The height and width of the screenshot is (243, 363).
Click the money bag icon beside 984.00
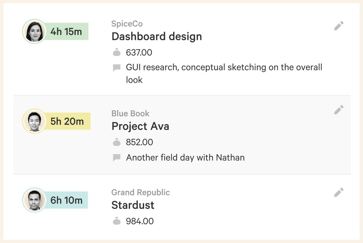pos(117,221)
